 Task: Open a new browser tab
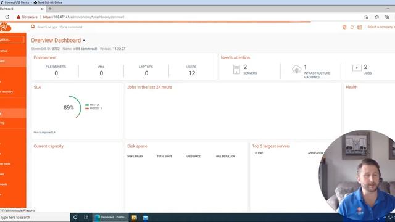coord(50,9)
